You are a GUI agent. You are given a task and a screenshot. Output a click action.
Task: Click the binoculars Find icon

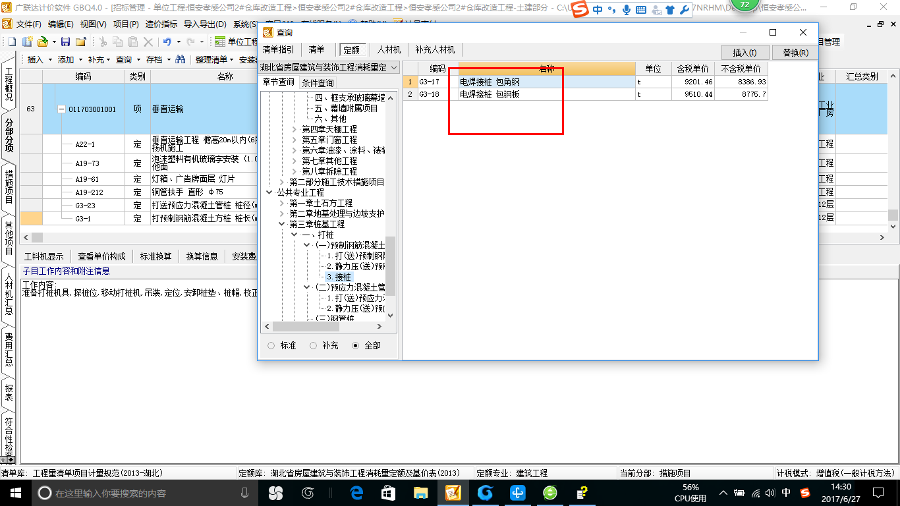(x=180, y=59)
